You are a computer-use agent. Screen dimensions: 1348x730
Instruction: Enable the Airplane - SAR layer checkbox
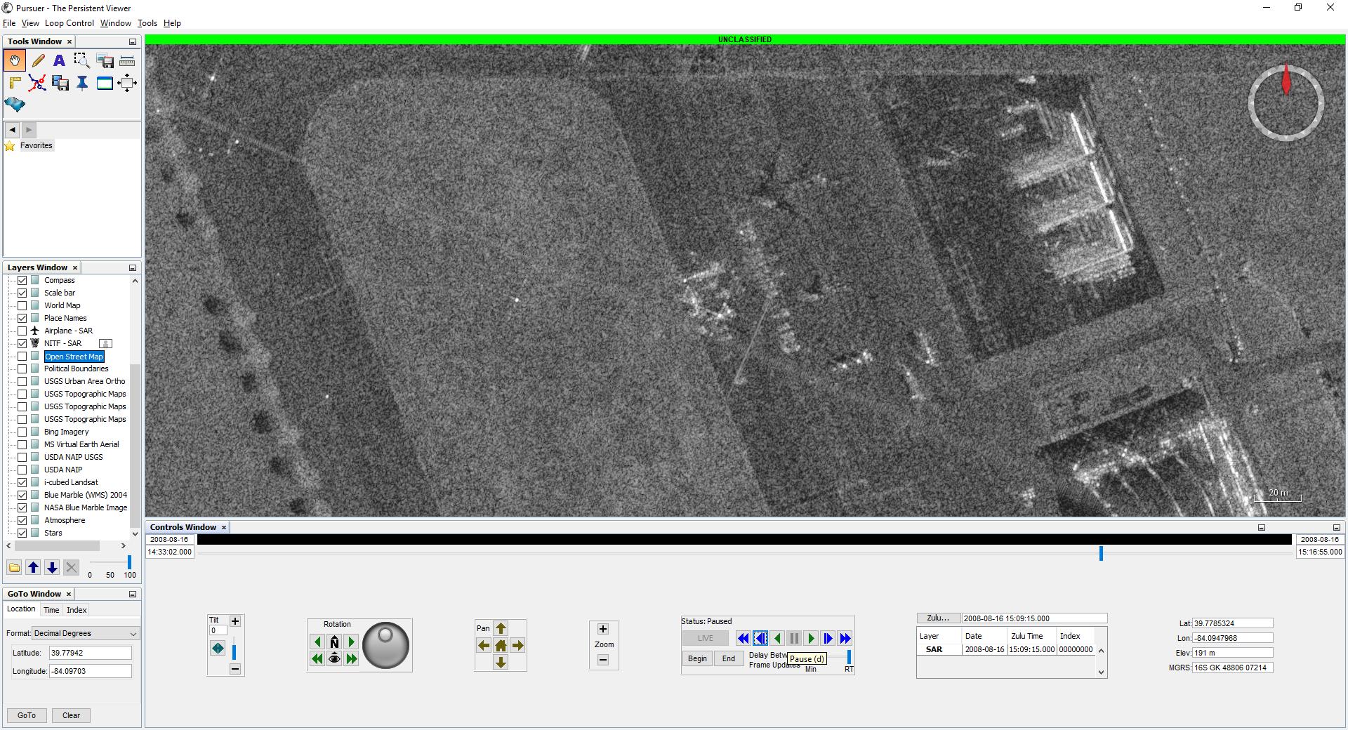tap(22, 331)
